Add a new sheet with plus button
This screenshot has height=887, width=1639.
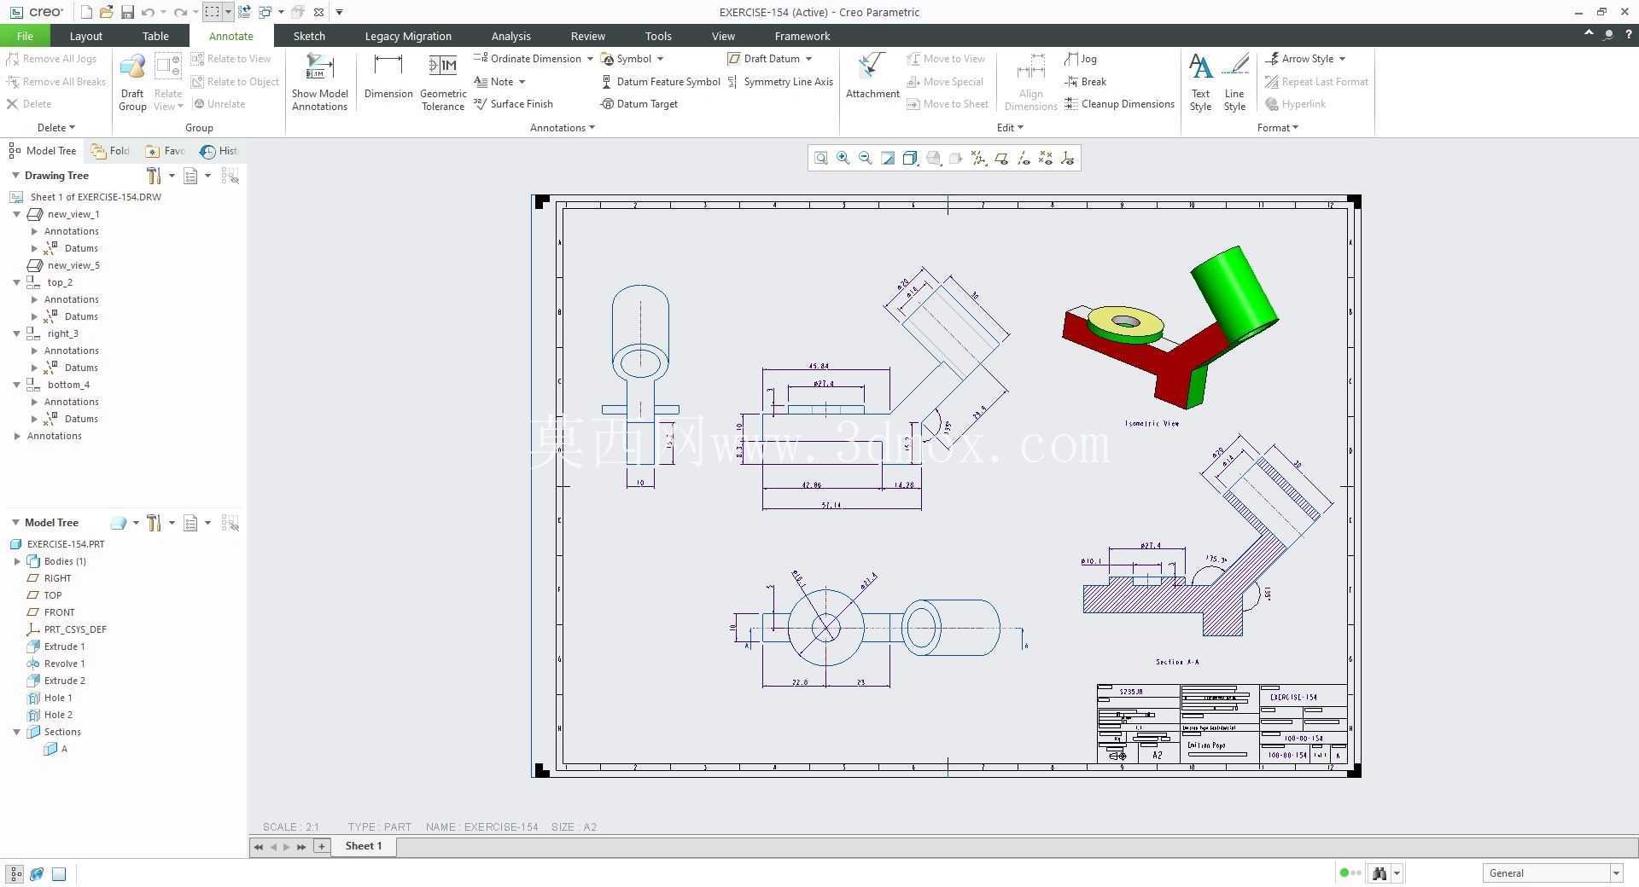322,846
